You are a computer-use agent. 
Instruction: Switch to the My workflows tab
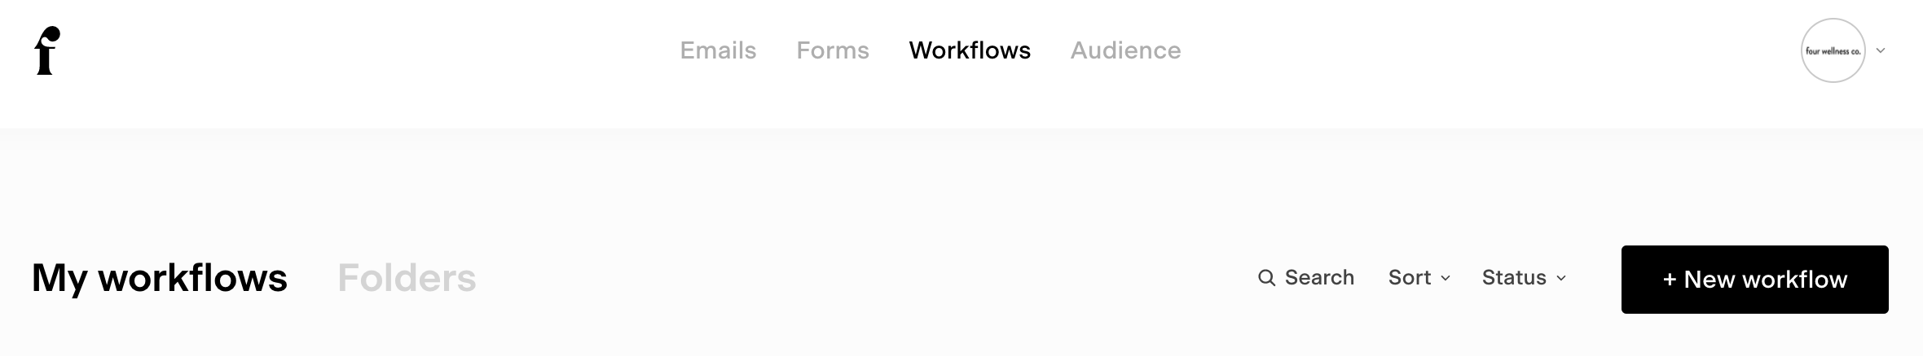(x=160, y=278)
